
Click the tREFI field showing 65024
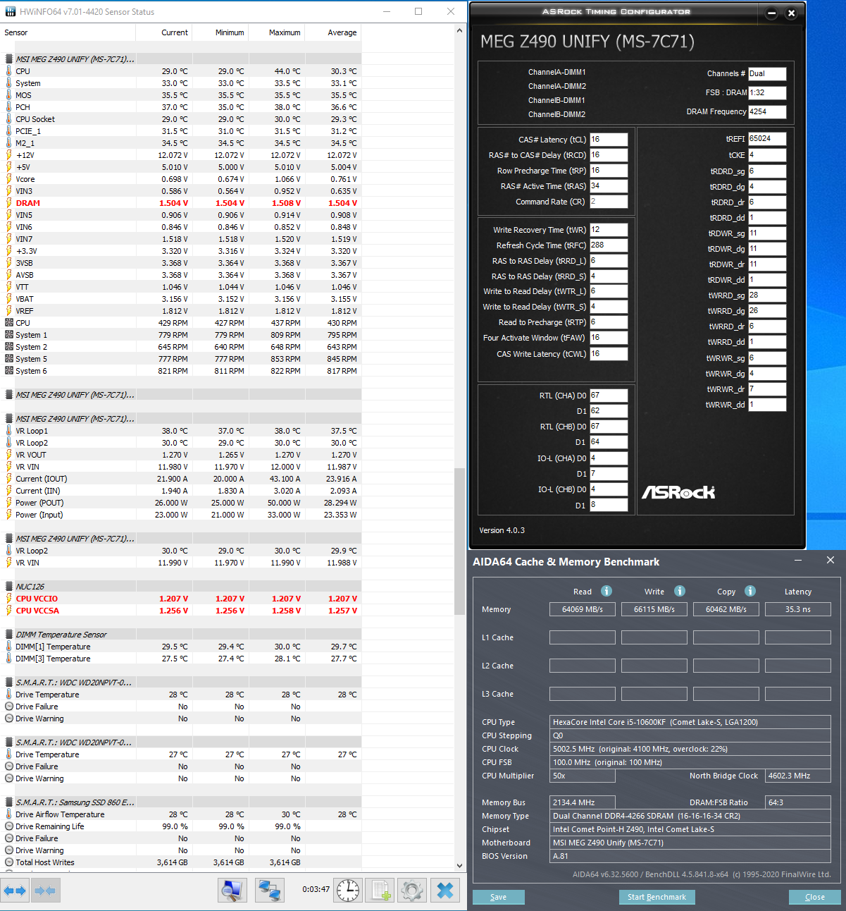[x=767, y=139]
